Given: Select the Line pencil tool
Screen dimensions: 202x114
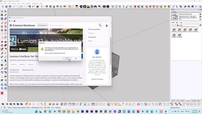Looking at the screenshot, I should click(x=2, y=23).
